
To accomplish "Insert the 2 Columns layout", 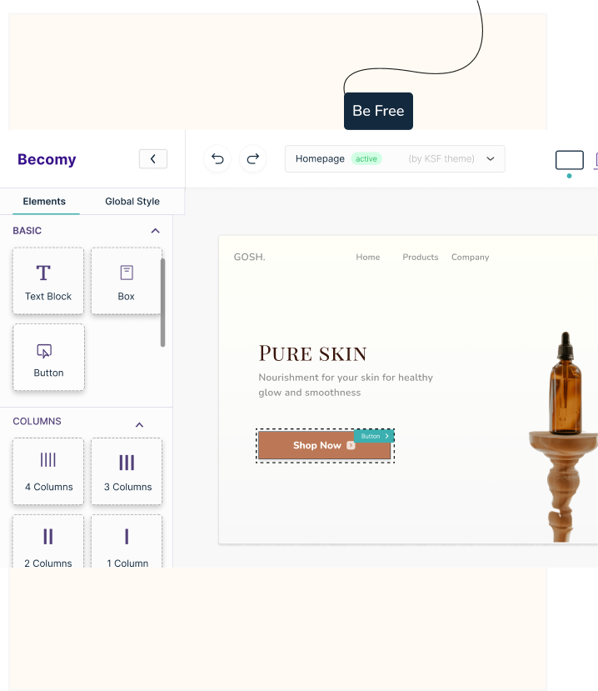I will coord(48,542).
